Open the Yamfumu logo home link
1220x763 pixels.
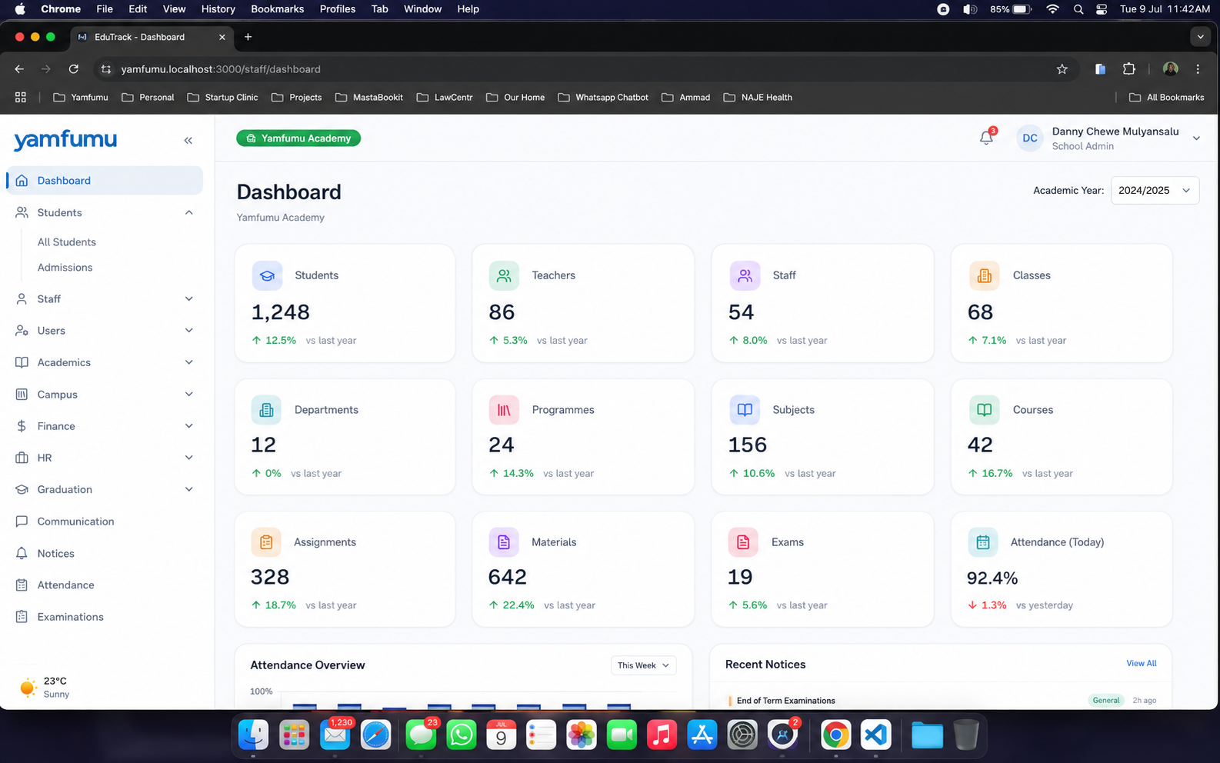click(65, 140)
